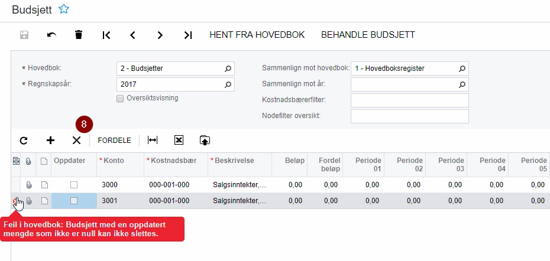550x261 pixels.
Task: Check Oppdater box for account 3001
Action: pyautogui.click(x=74, y=201)
